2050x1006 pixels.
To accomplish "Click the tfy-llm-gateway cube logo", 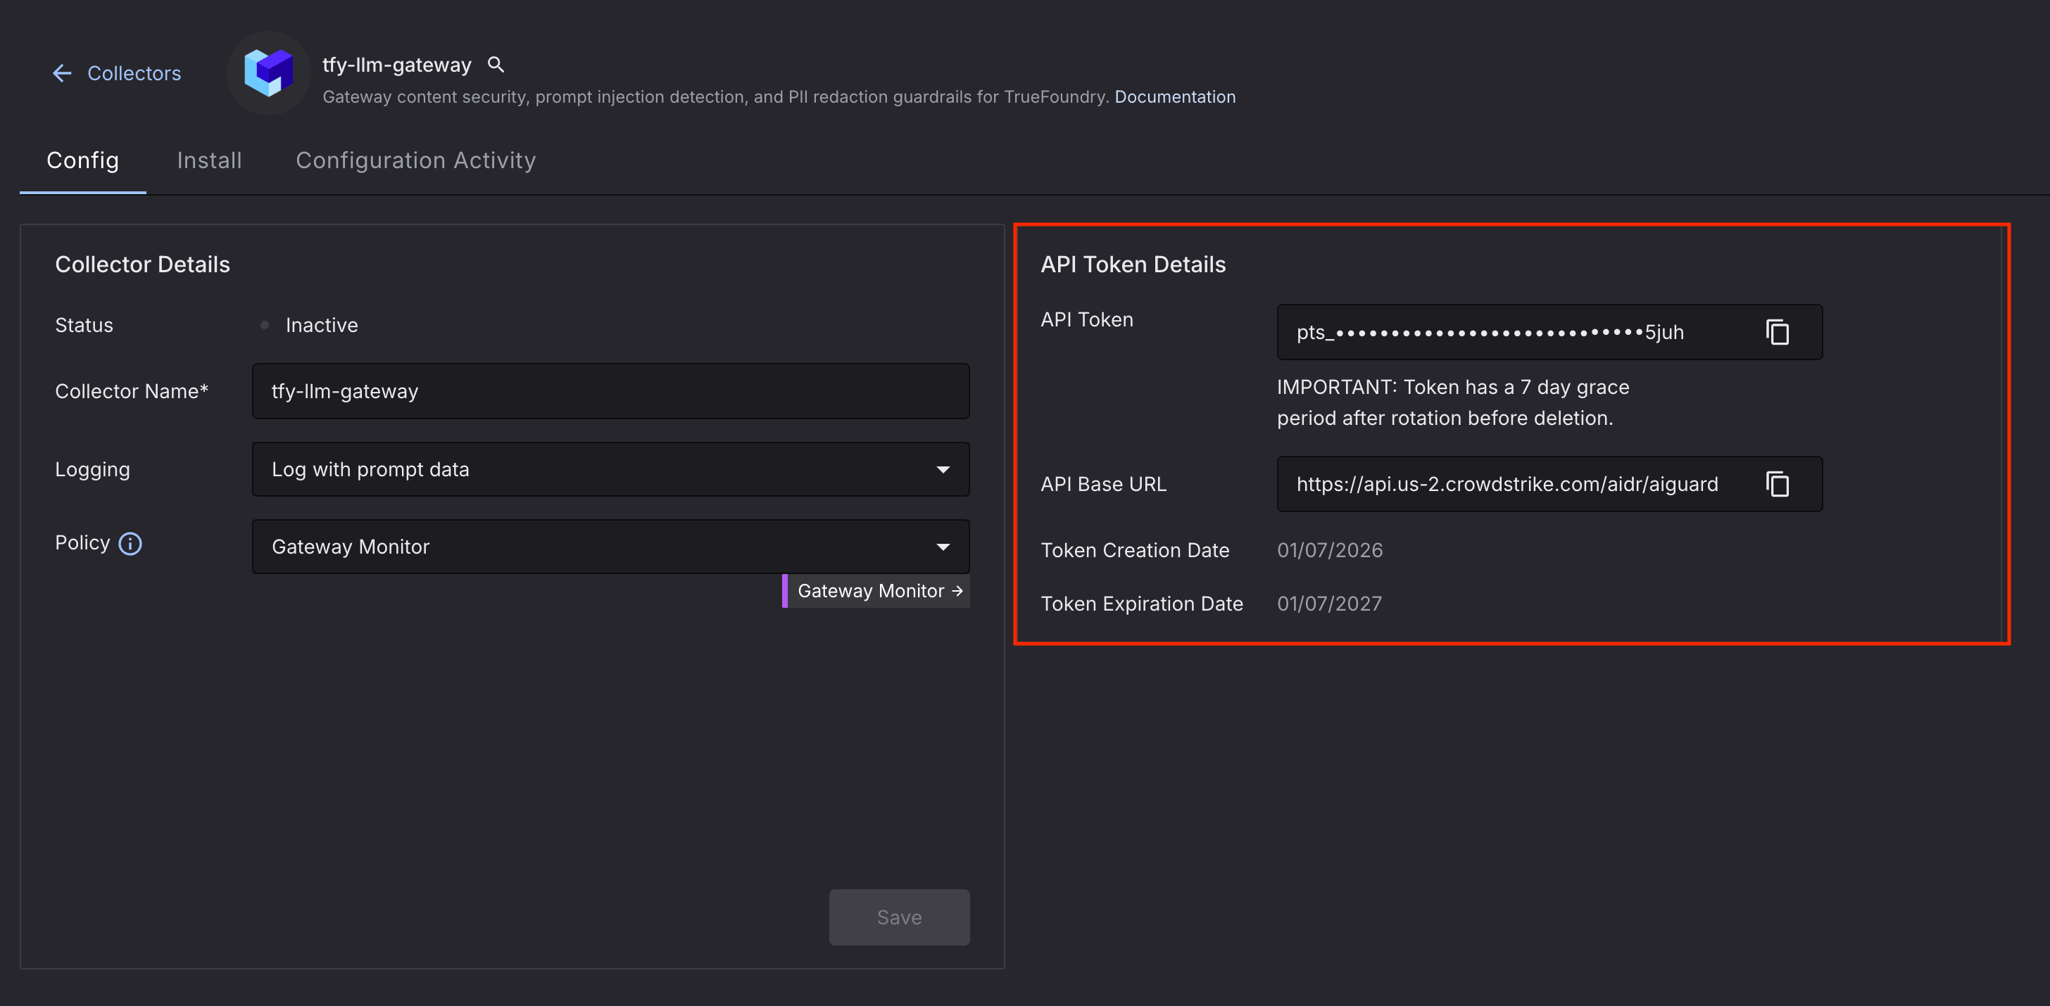I will 268,73.
